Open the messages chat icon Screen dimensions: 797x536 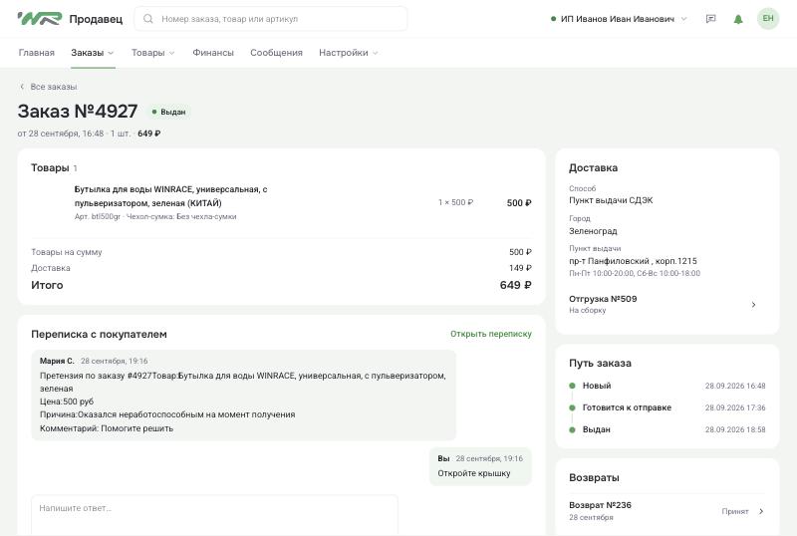coord(711,19)
